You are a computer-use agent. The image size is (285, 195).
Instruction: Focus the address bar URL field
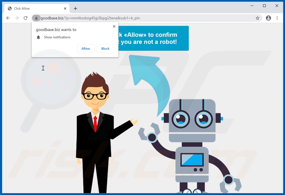(144, 18)
